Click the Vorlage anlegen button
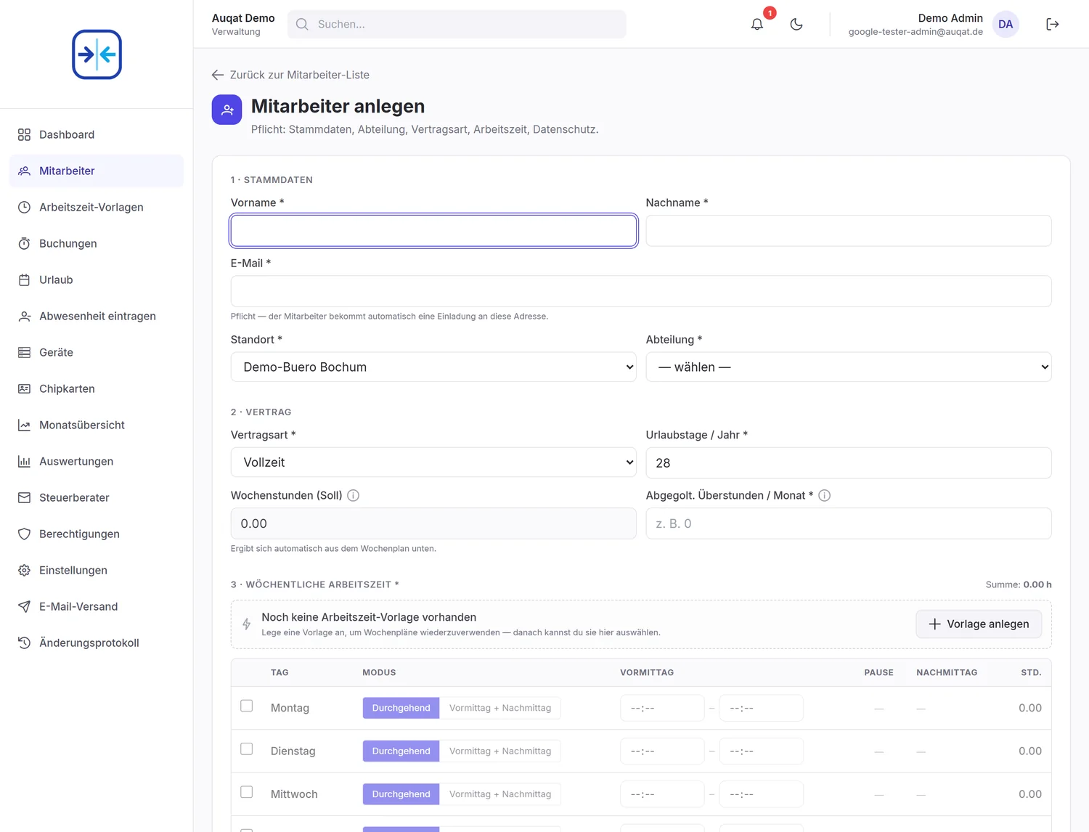Screen dimensions: 1089x832 point(979,624)
